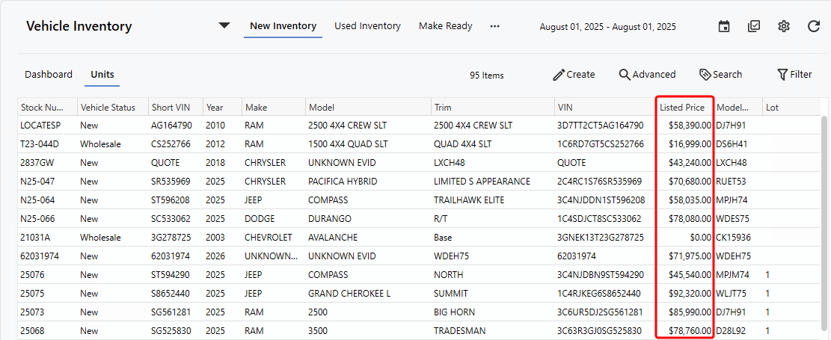Click the checklist icon in header
The image size is (831, 340).
[754, 27]
